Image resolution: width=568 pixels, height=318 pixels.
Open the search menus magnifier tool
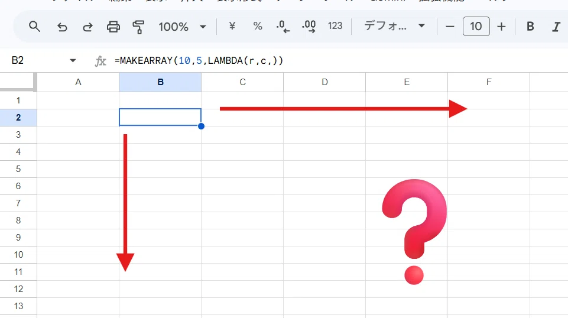[x=34, y=27]
